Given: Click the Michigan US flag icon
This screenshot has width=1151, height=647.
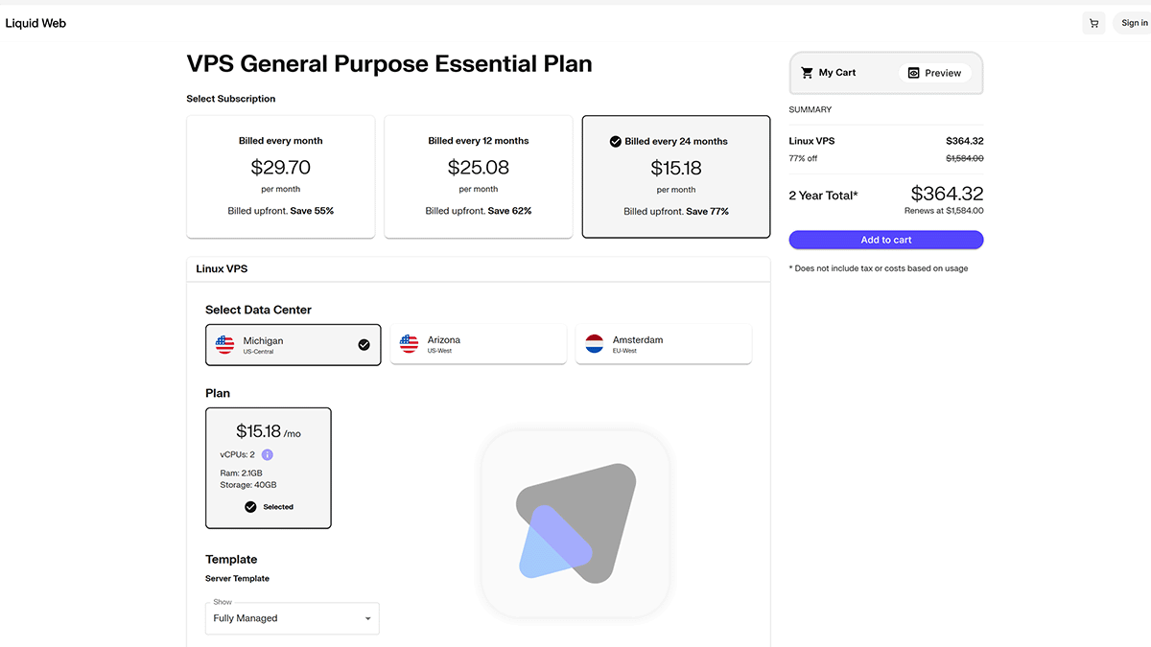Looking at the screenshot, I should pyautogui.click(x=224, y=345).
